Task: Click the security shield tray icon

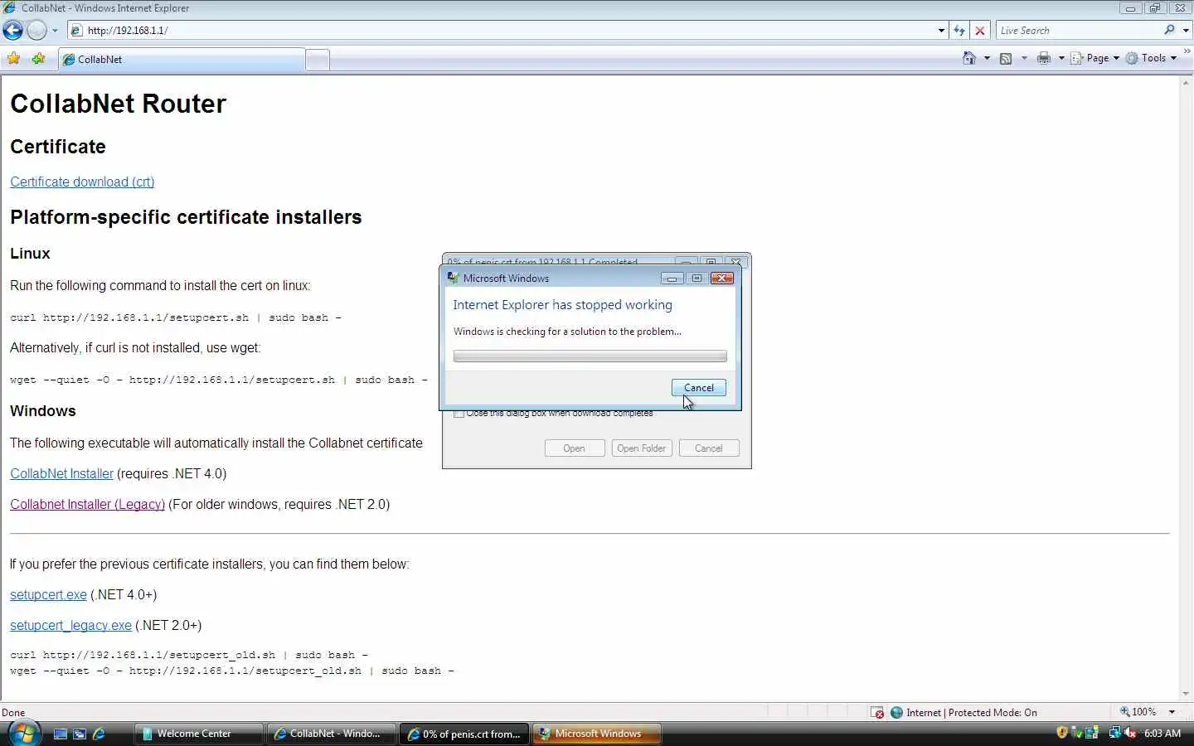Action: pyautogui.click(x=1061, y=733)
